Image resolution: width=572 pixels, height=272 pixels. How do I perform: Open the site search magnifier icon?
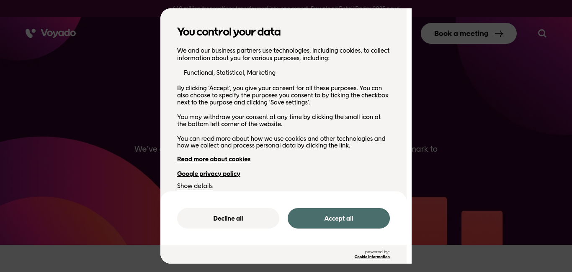(x=542, y=33)
